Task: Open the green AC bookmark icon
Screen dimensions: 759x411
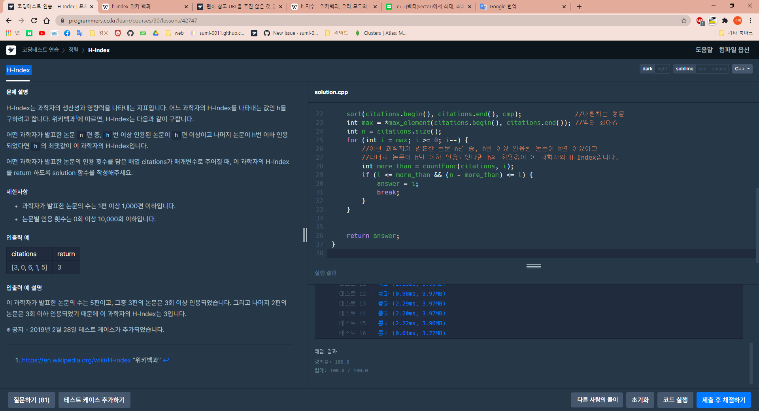Action: [x=143, y=33]
